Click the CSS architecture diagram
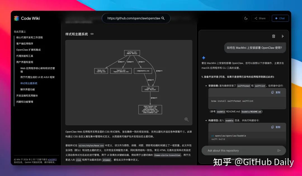The image size is (302, 176). pyautogui.click(x=129, y=82)
